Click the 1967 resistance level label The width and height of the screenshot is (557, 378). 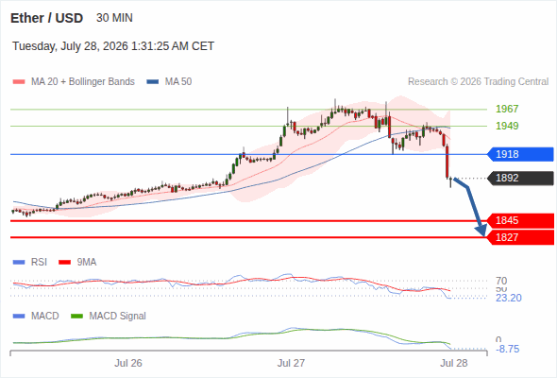click(x=507, y=109)
